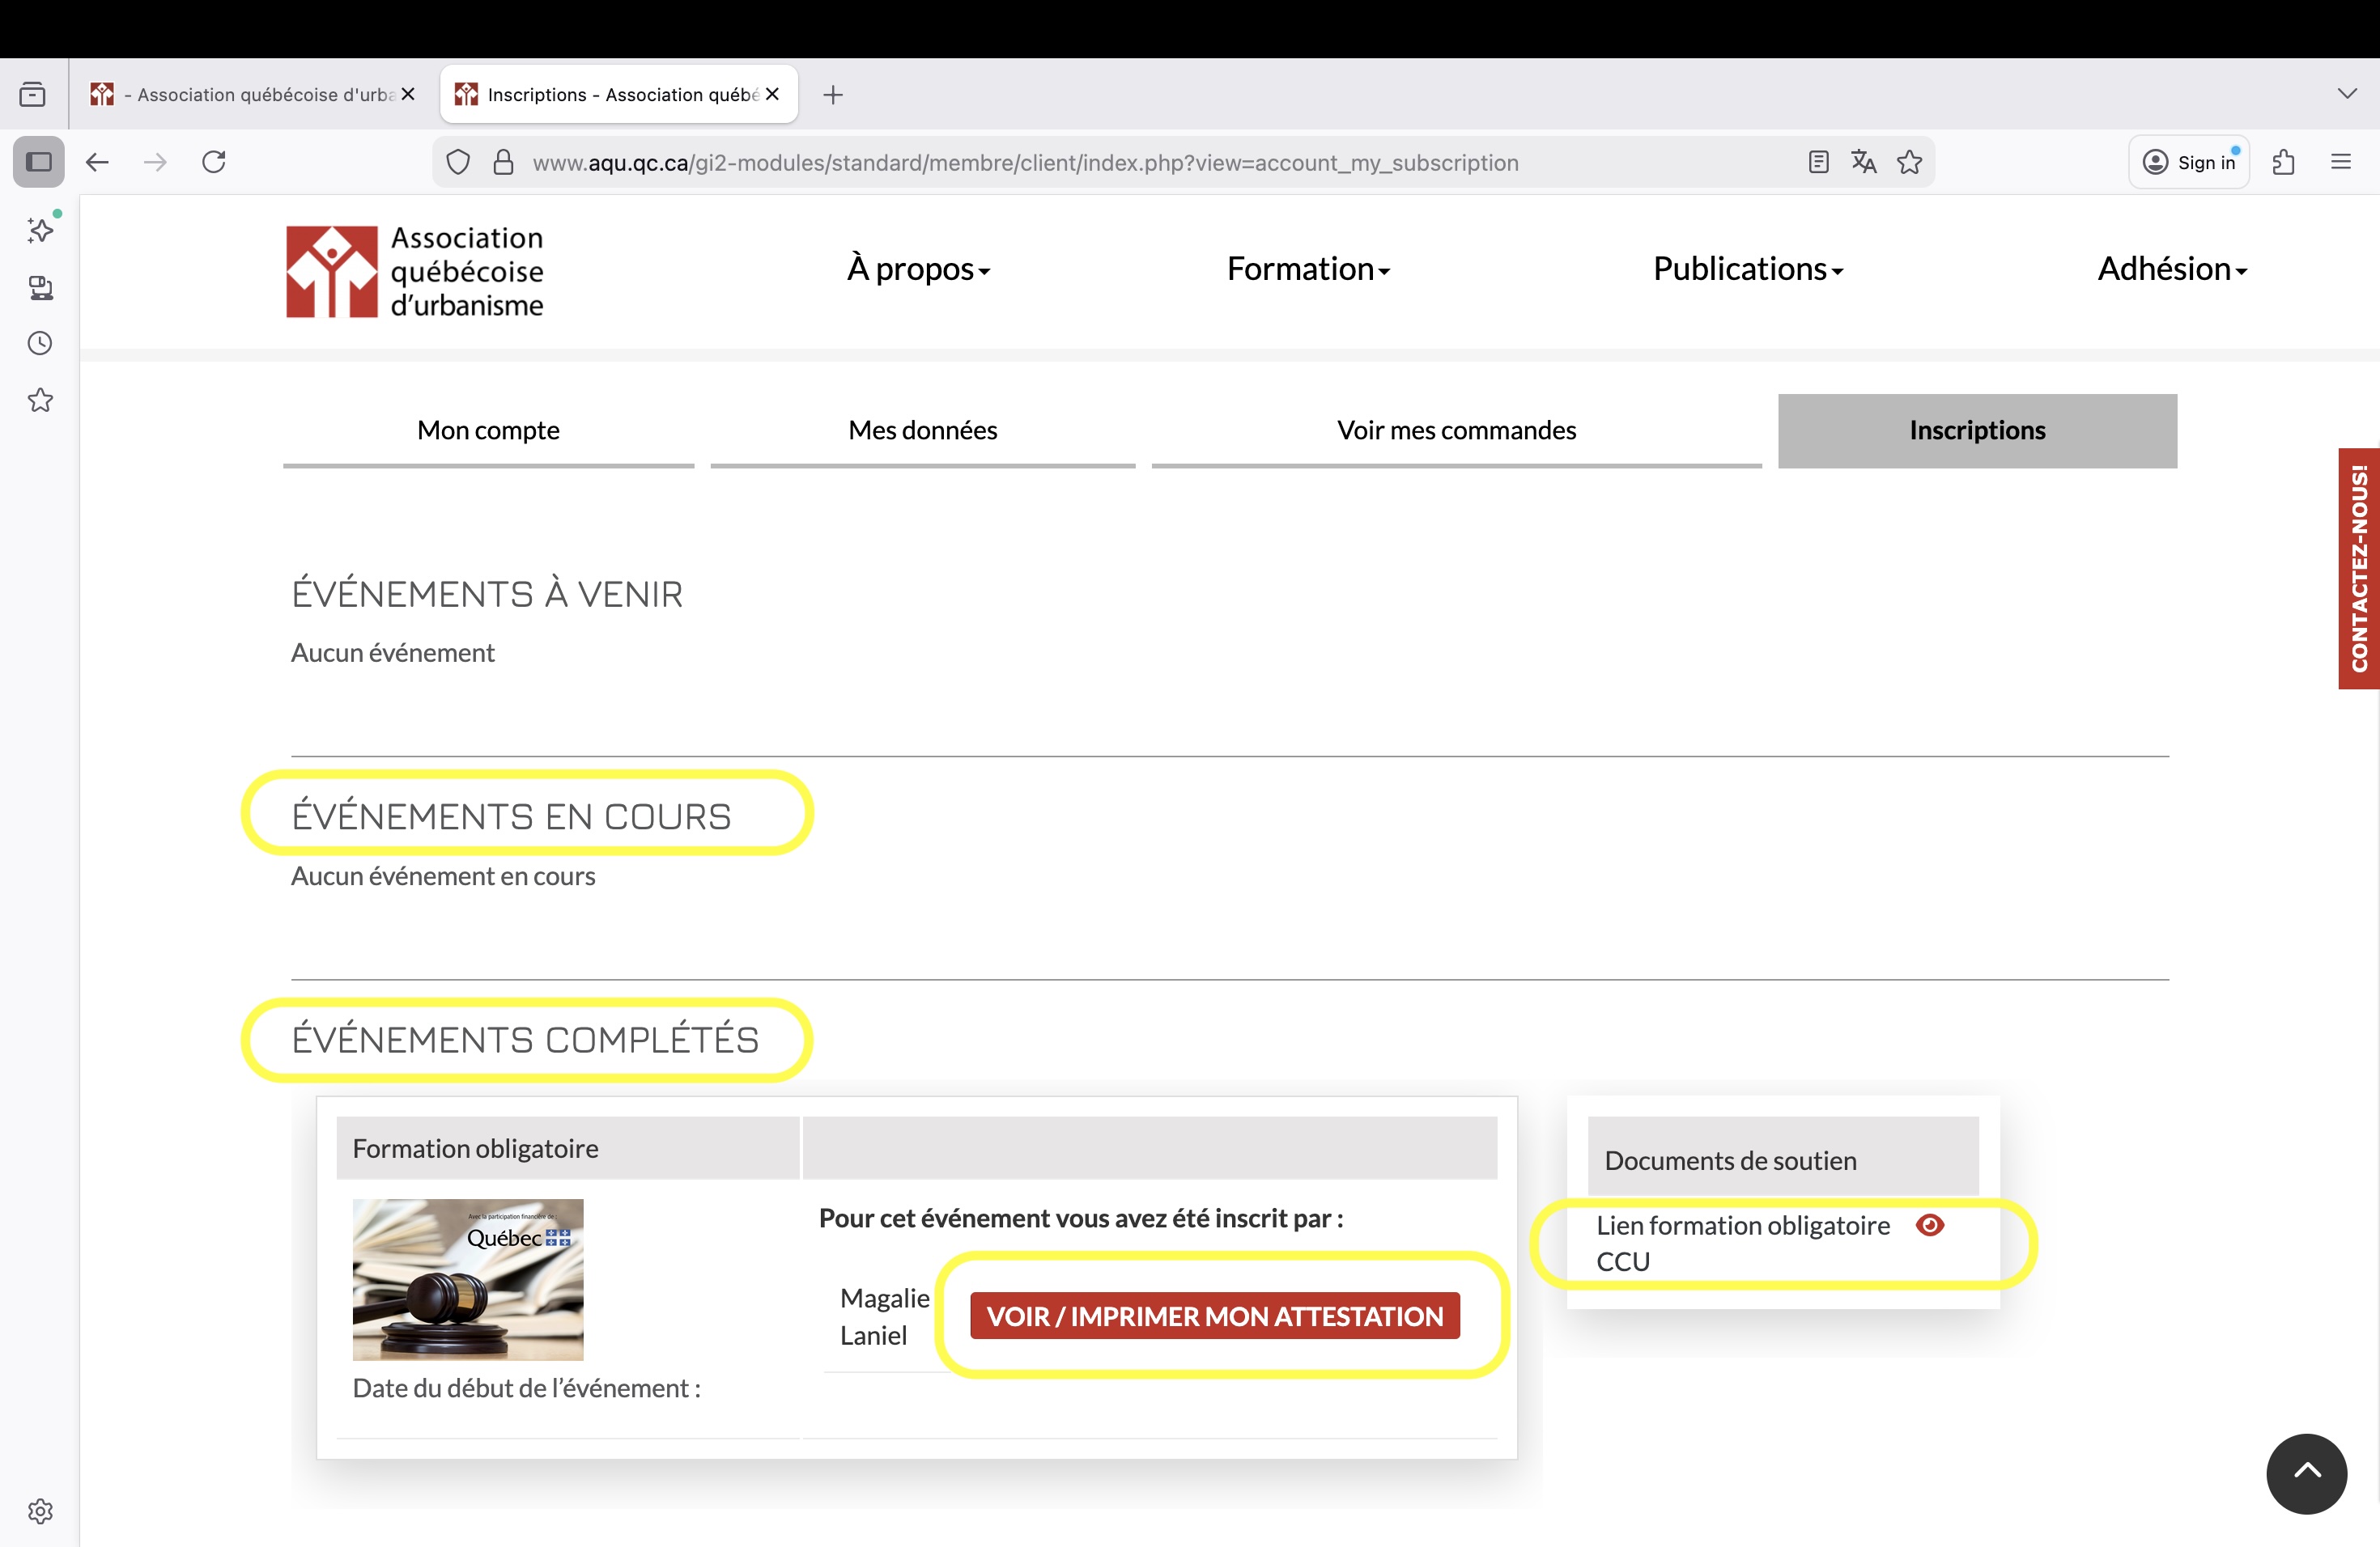Click eye icon beside Lien formation obligatoire
This screenshot has width=2380, height=1547.
point(1930,1225)
